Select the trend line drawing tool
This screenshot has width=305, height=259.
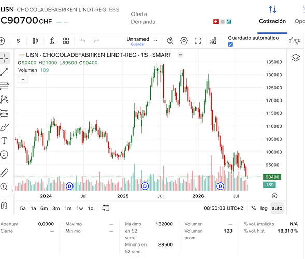pyautogui.click(x=4, y=72)
